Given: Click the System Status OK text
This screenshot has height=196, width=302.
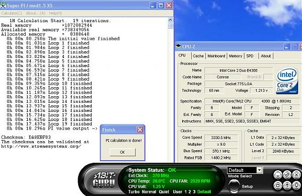Looking at the screenshot, I should point(152,170).
